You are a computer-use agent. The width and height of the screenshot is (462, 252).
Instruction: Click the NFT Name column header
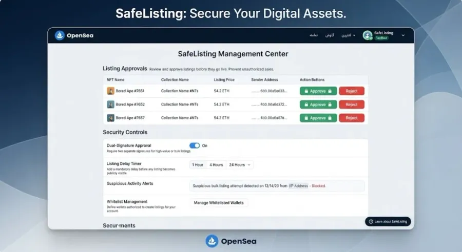(x=115, y=80)
